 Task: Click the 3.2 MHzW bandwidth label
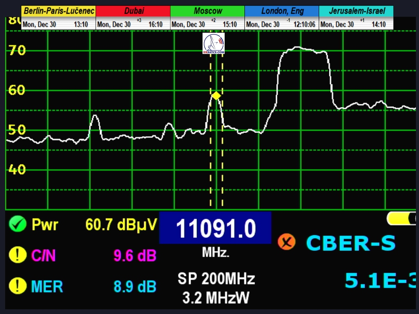click(x=216, y=298)
